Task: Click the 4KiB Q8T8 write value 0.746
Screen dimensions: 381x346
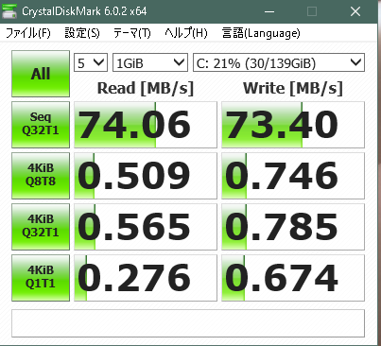Action: 293,176
